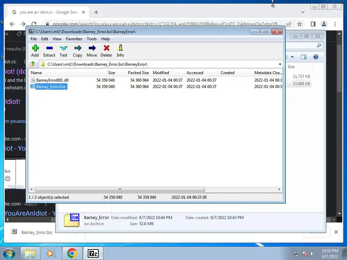Open the Chrome three-dot menu
The image size is (347, 260).
tap(335, 24)
